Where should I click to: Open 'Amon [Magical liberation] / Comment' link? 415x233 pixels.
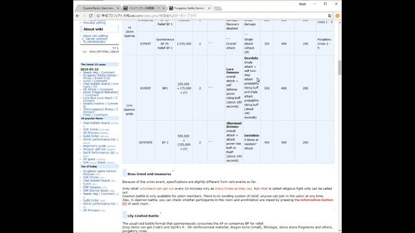point(101,94)
